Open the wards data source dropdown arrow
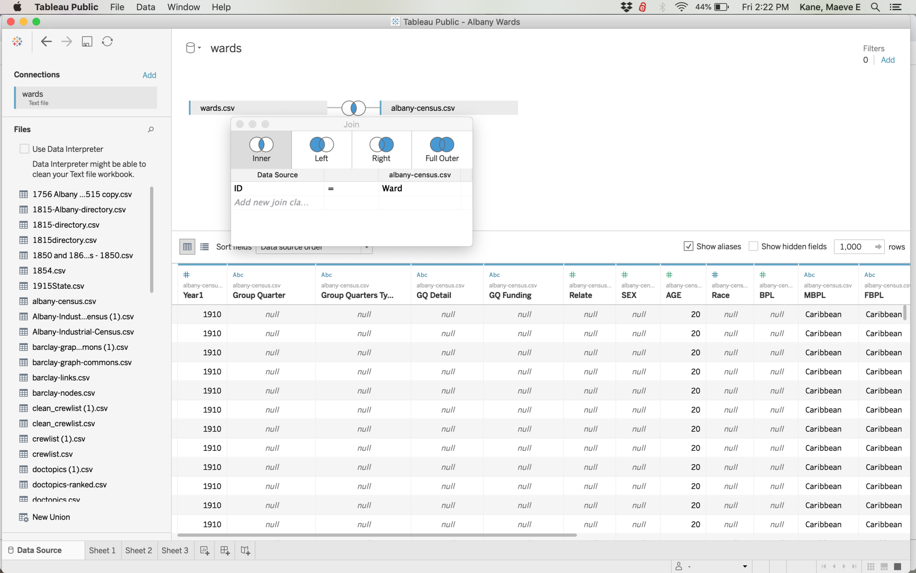 click(x=199, y=48)
